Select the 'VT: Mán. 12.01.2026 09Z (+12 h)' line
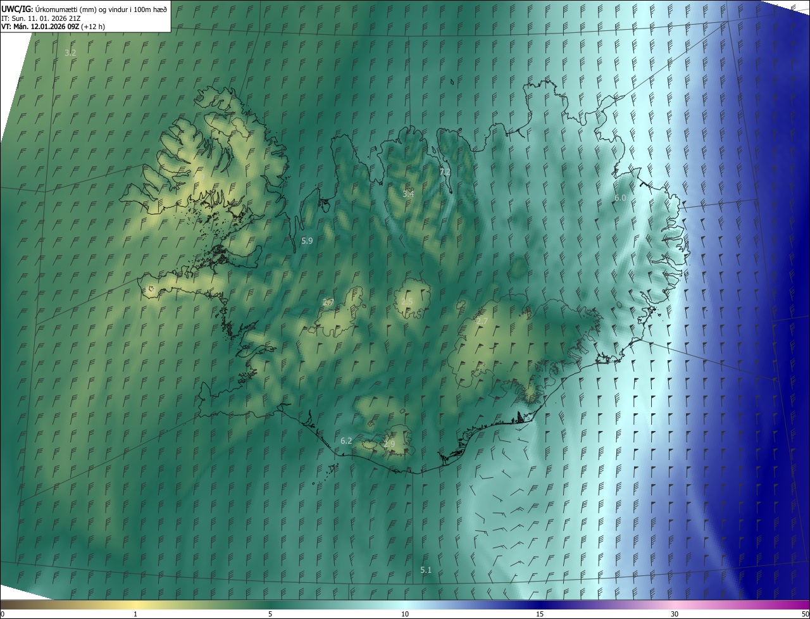Image resolution: width=810 pixels, height=619 pixels. click(54, 27)
